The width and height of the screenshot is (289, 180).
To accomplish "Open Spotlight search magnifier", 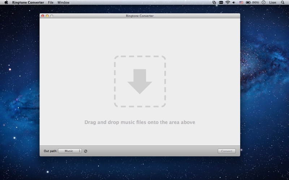I will coord(282,3).
